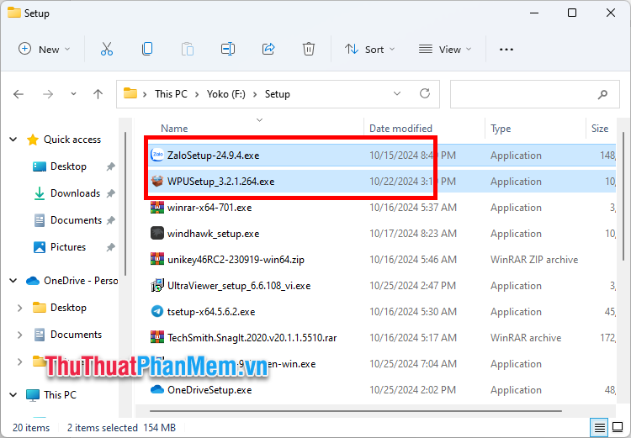
Task: Open the Sort options dropdown
Action: click(x=370, y=50)
